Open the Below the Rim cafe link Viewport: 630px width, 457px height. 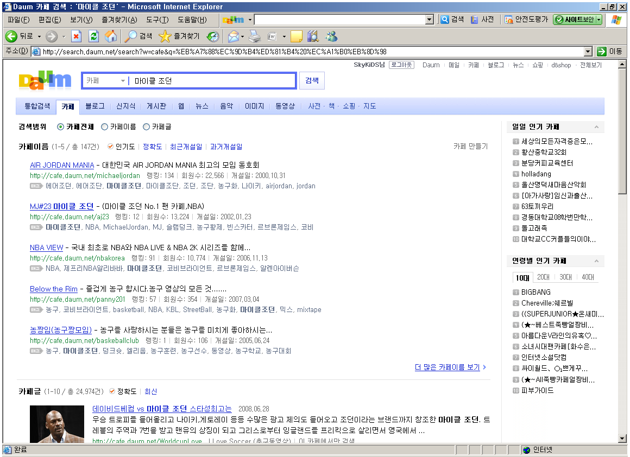pos(53,289)
